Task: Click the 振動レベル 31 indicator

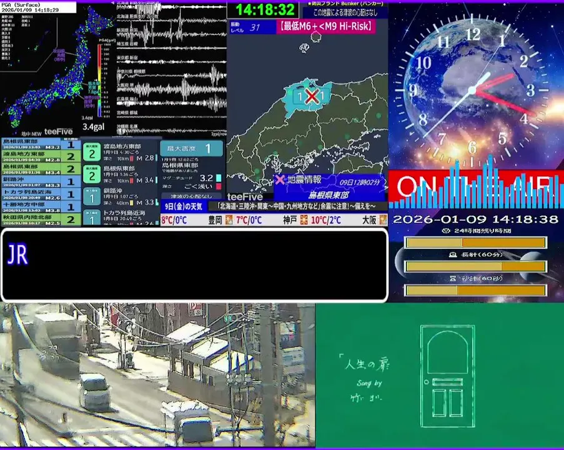Action: pyautogui.click(x=252, y=27)
